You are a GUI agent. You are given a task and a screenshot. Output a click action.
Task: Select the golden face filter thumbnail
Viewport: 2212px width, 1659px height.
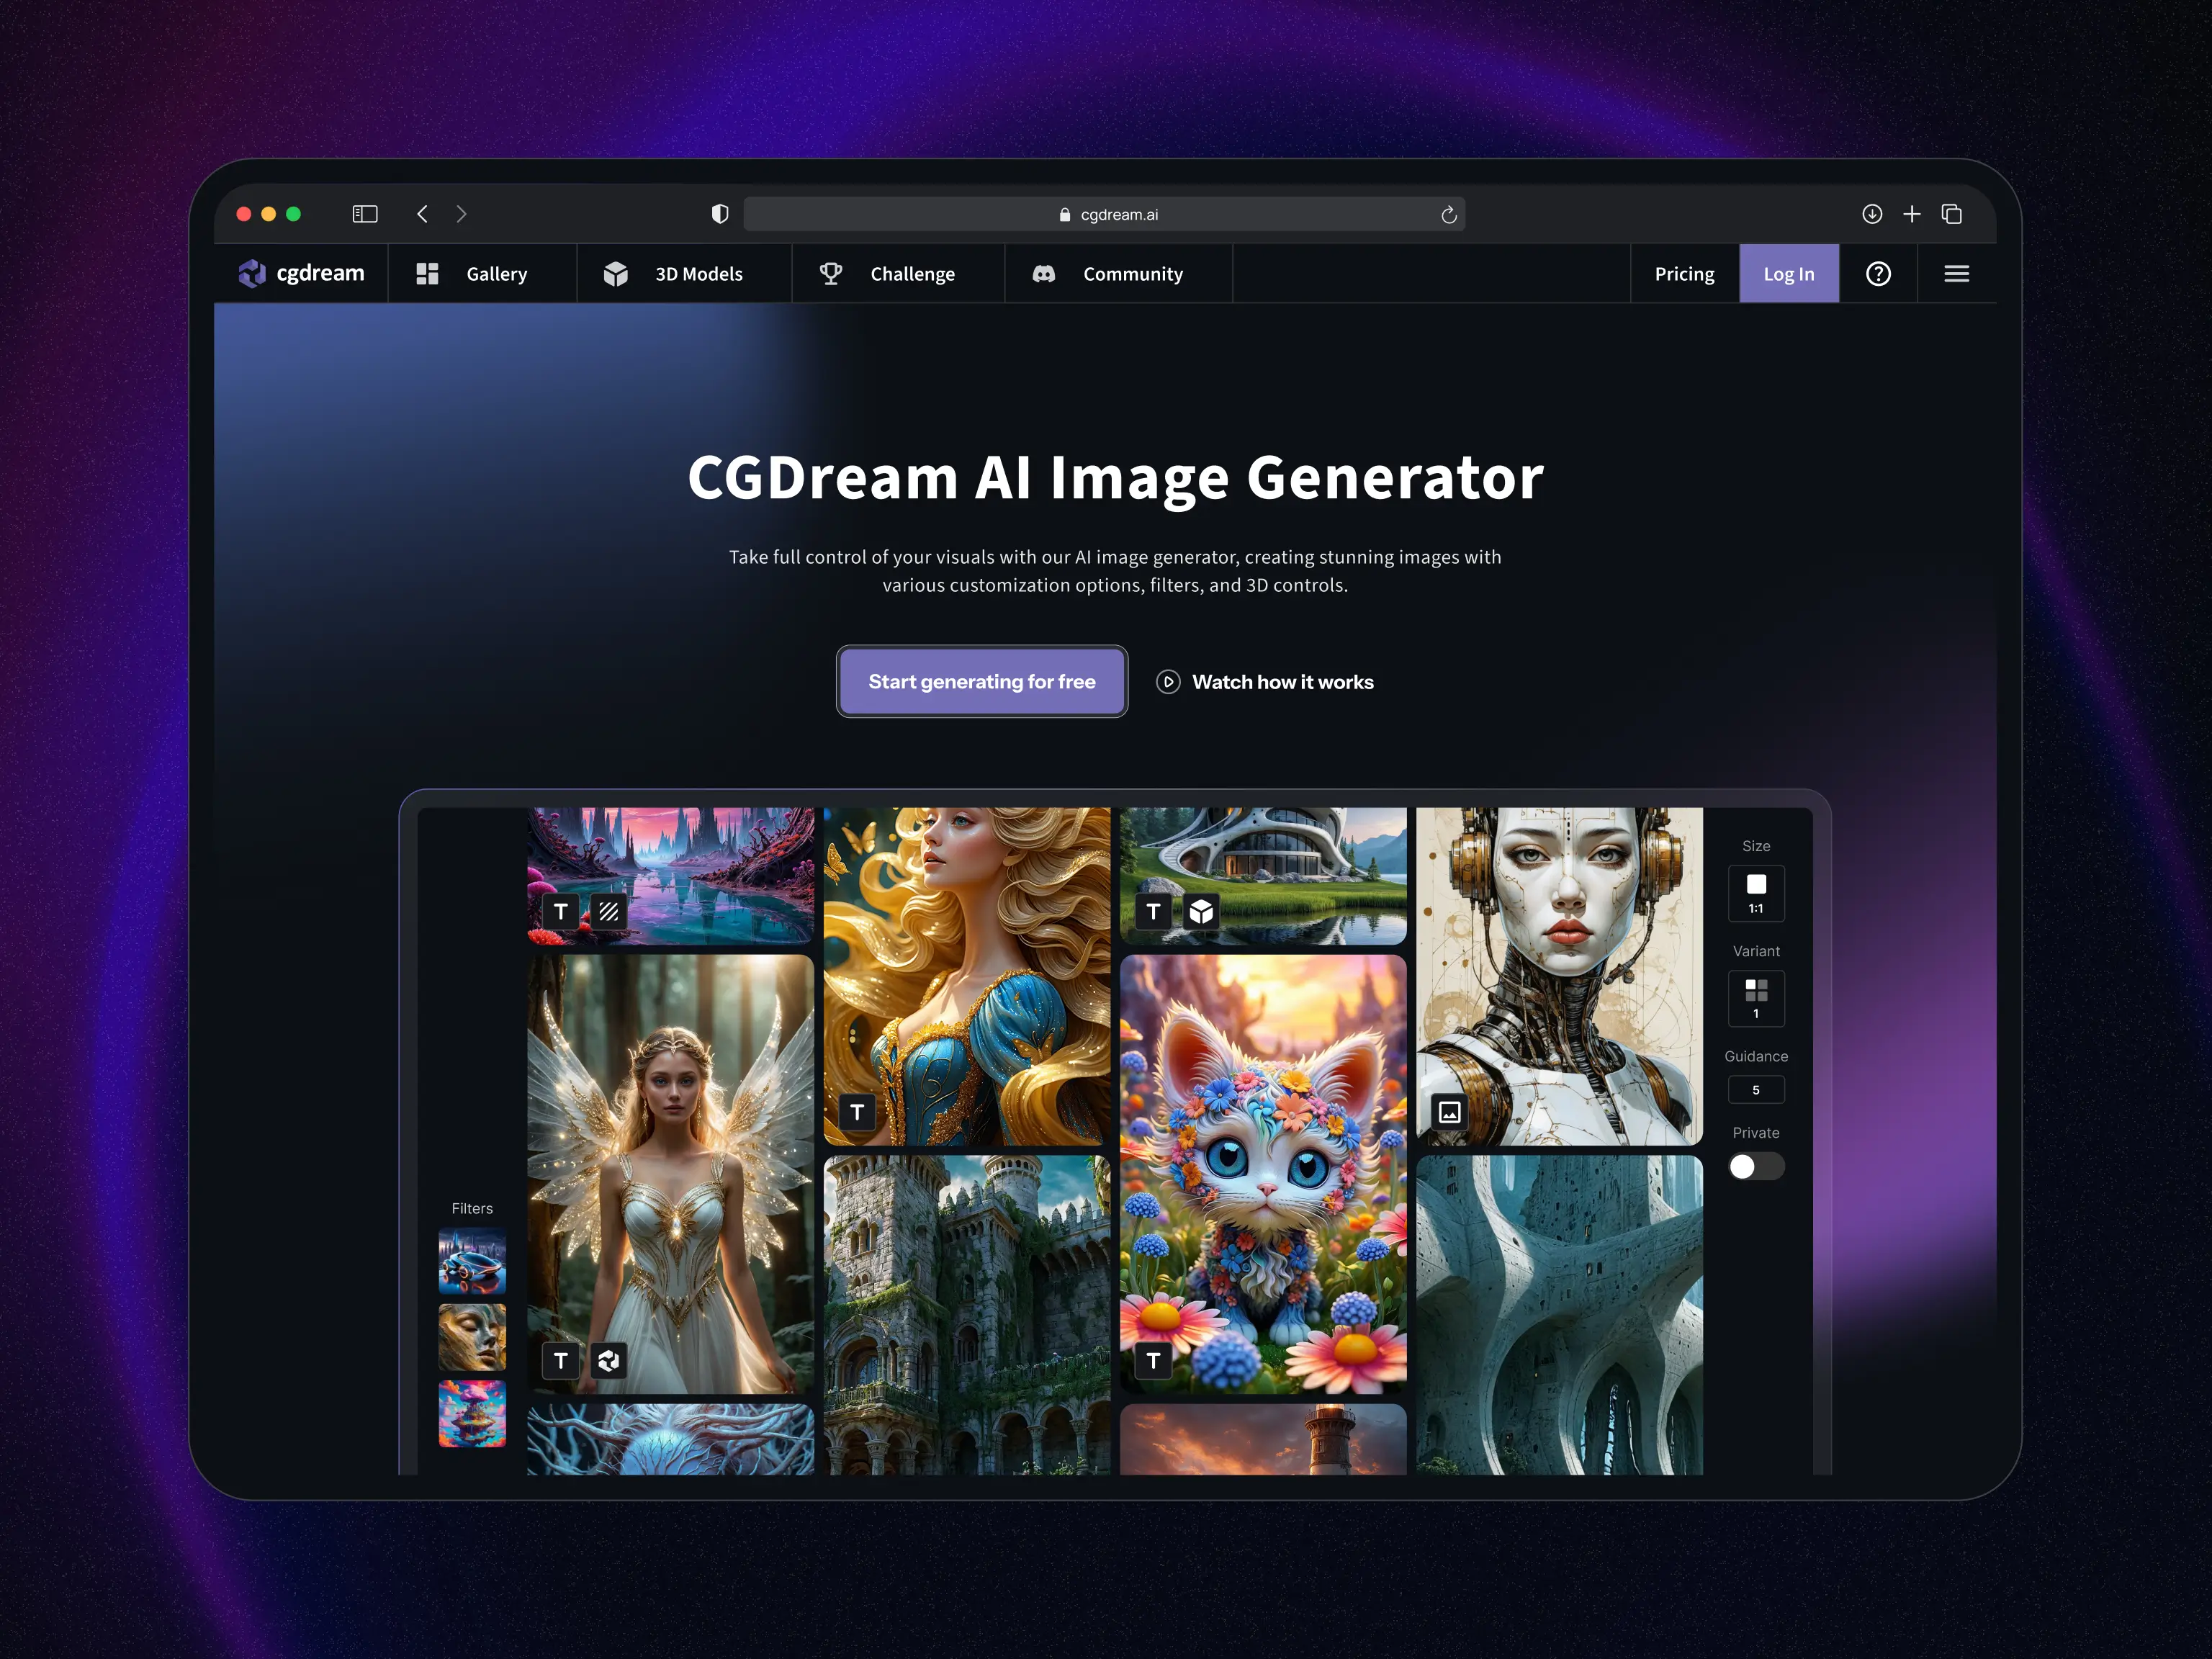coord(472,1337)
